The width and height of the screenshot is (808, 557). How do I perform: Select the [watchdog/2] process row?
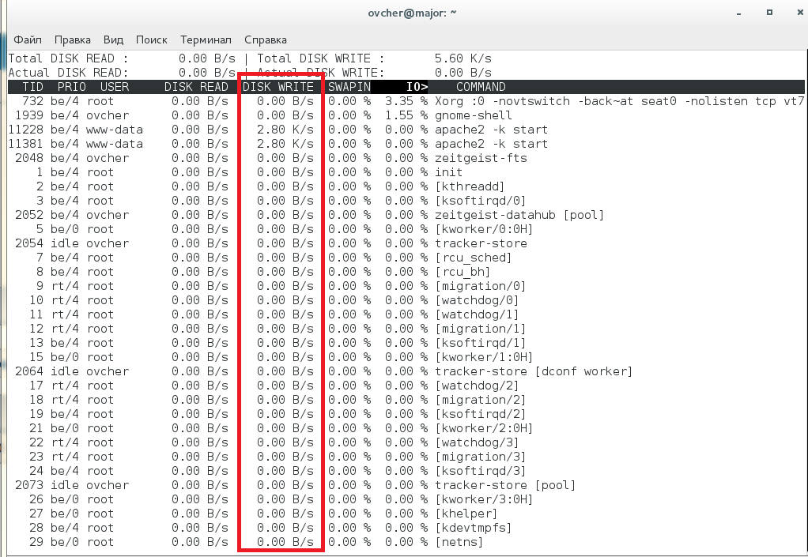[406, 386]
